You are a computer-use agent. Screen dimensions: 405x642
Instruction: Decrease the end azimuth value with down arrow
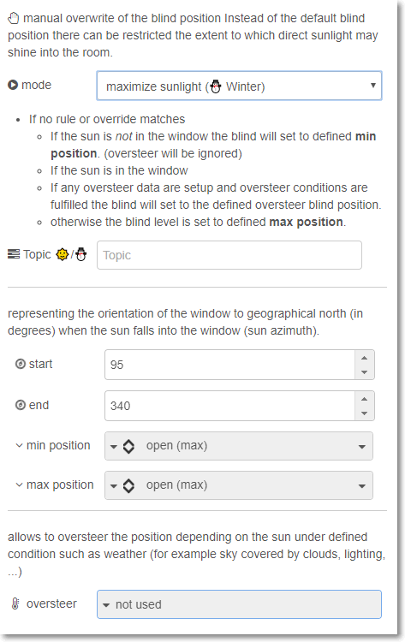point(365,413)
